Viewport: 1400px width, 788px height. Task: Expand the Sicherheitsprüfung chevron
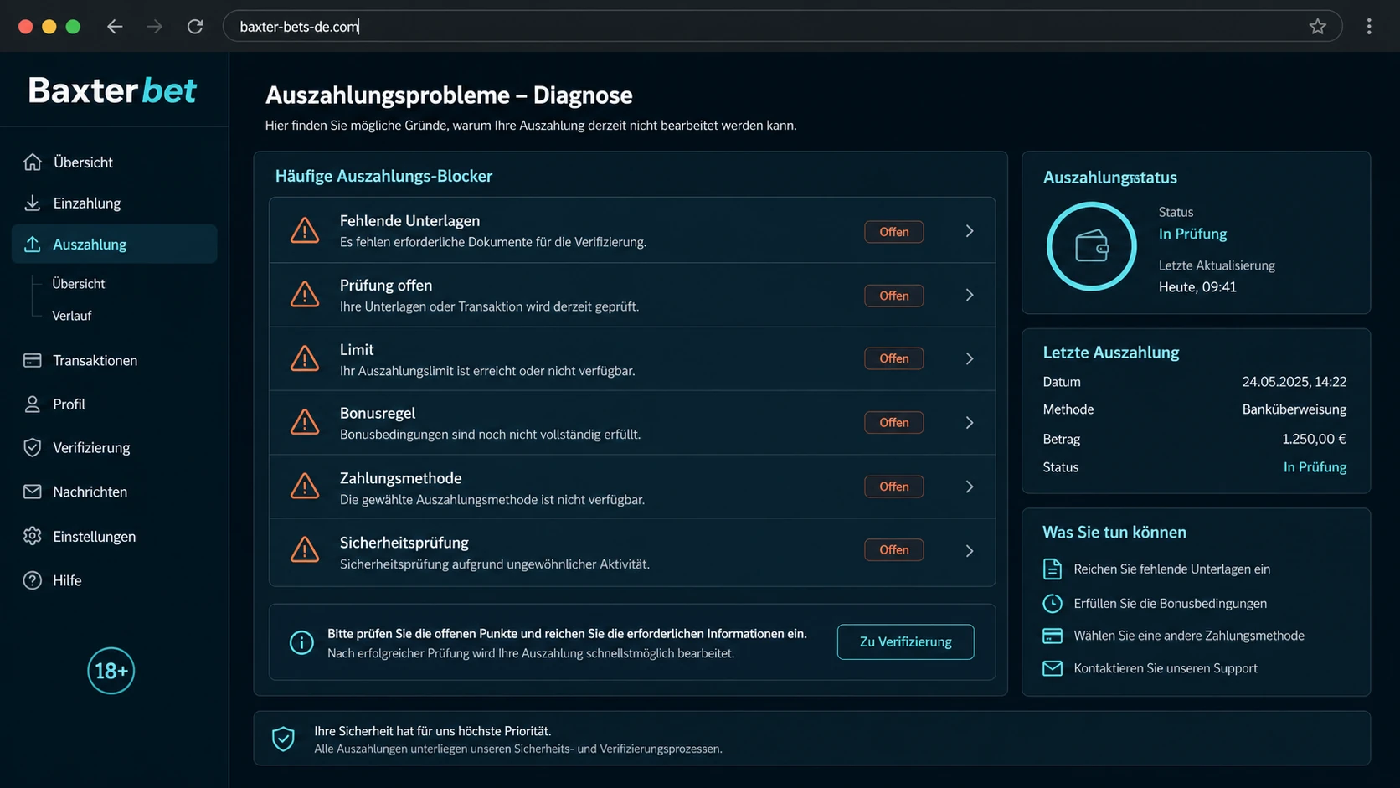coord(970,550)
